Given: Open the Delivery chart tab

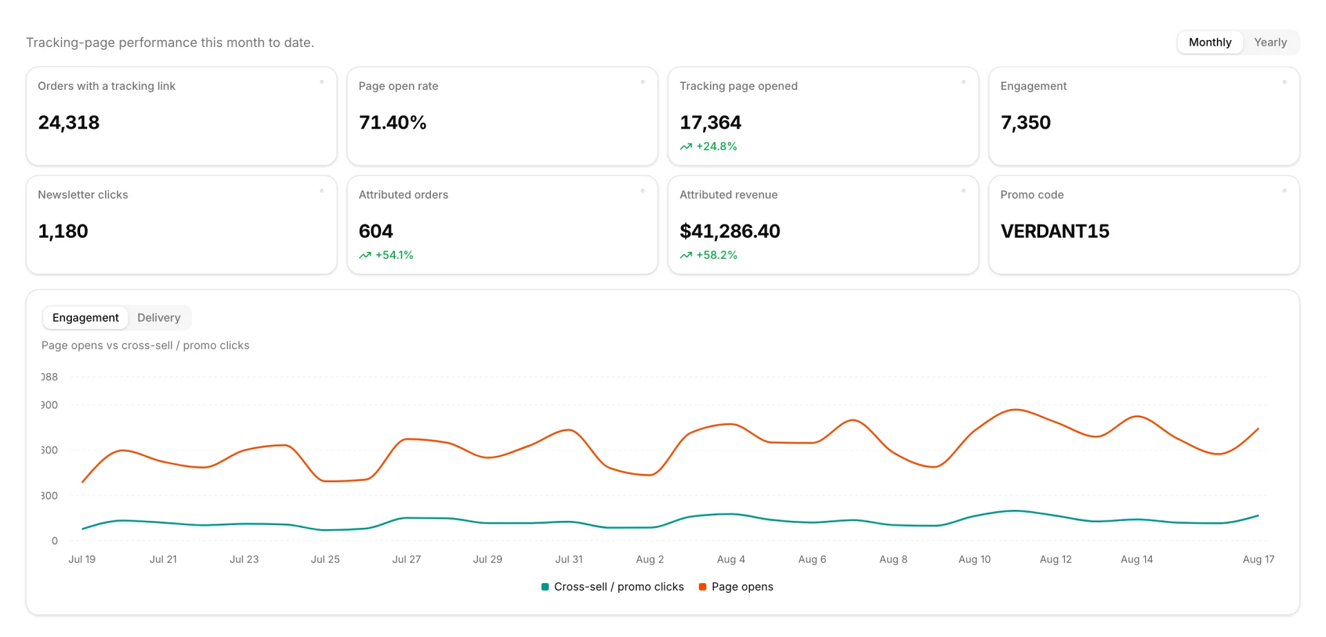Looking at the screenshot, I should (x=159, y=318).
